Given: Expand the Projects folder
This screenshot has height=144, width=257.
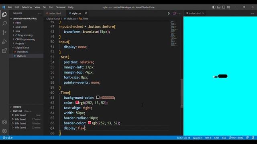Looking at the screenshot, I should click(x=20, y=44).
